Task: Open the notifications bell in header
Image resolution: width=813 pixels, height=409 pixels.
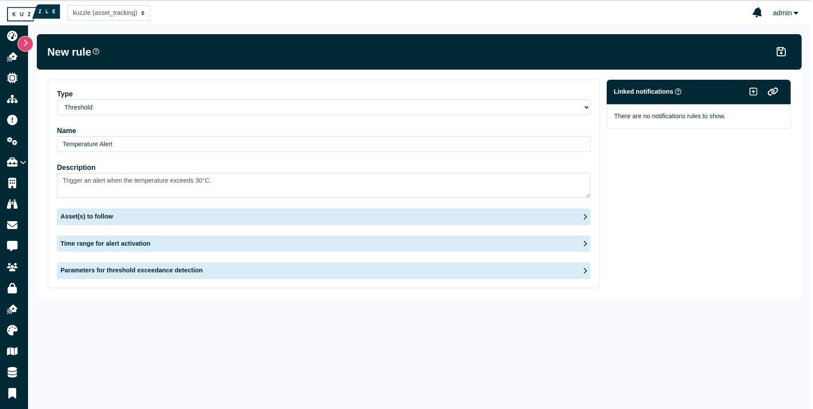Action: [757, 13]
